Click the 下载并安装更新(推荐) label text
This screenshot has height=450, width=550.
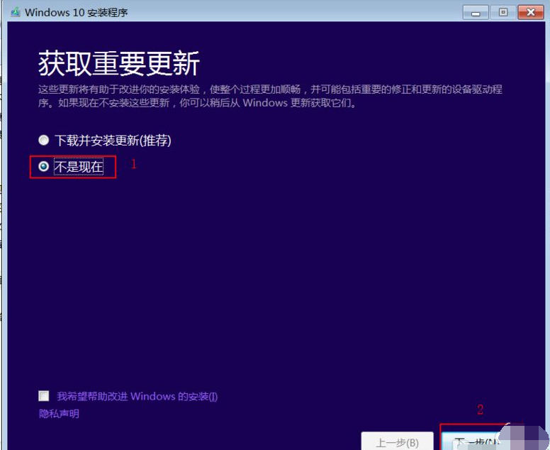click(113, 141)
